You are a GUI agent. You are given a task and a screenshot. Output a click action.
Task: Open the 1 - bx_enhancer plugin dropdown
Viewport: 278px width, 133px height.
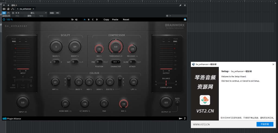tap(26, 9)
